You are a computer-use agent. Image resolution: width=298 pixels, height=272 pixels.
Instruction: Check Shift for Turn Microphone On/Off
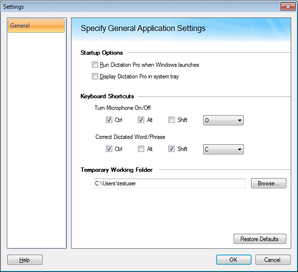tap(171, 120)
